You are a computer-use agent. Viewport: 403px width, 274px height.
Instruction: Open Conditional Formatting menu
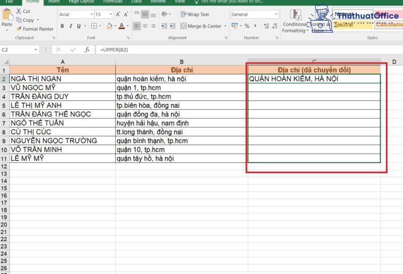click(x=295, y=21)
